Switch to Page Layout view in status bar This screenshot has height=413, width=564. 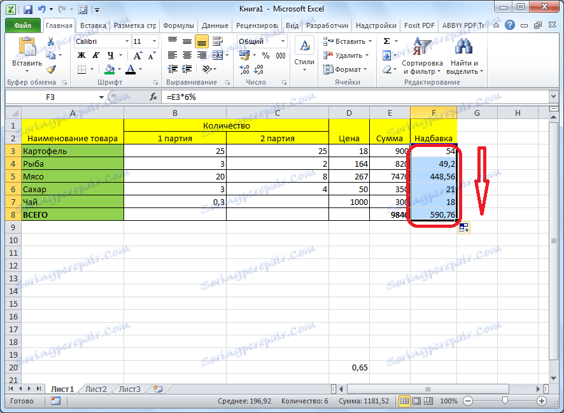416,401
